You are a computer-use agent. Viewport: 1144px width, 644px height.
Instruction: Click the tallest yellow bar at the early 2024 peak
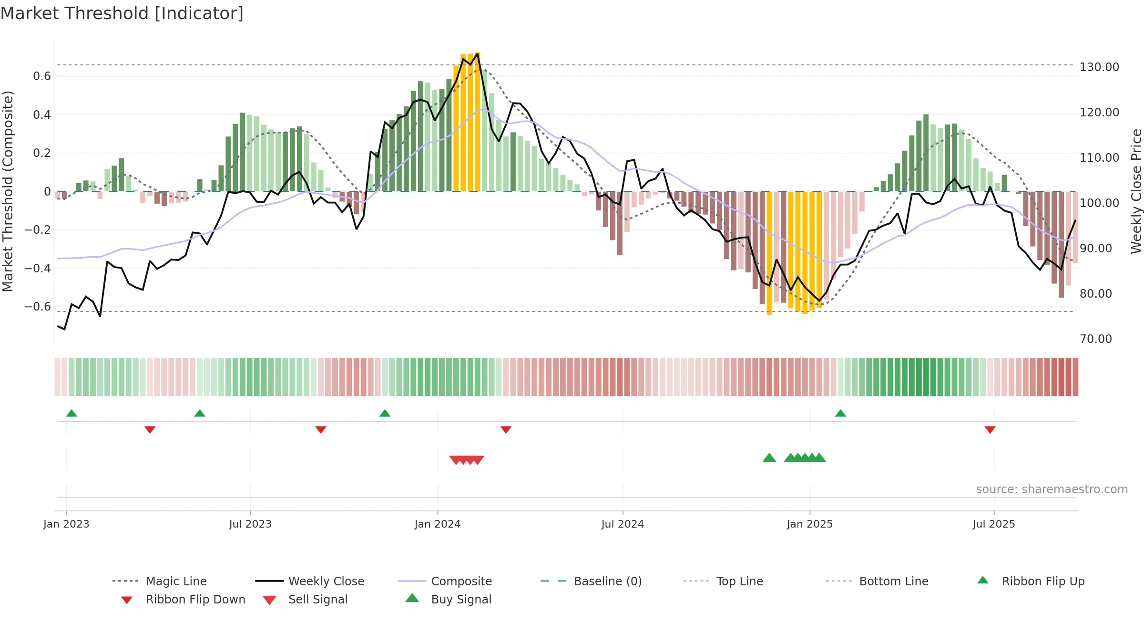tap(477, 122)
